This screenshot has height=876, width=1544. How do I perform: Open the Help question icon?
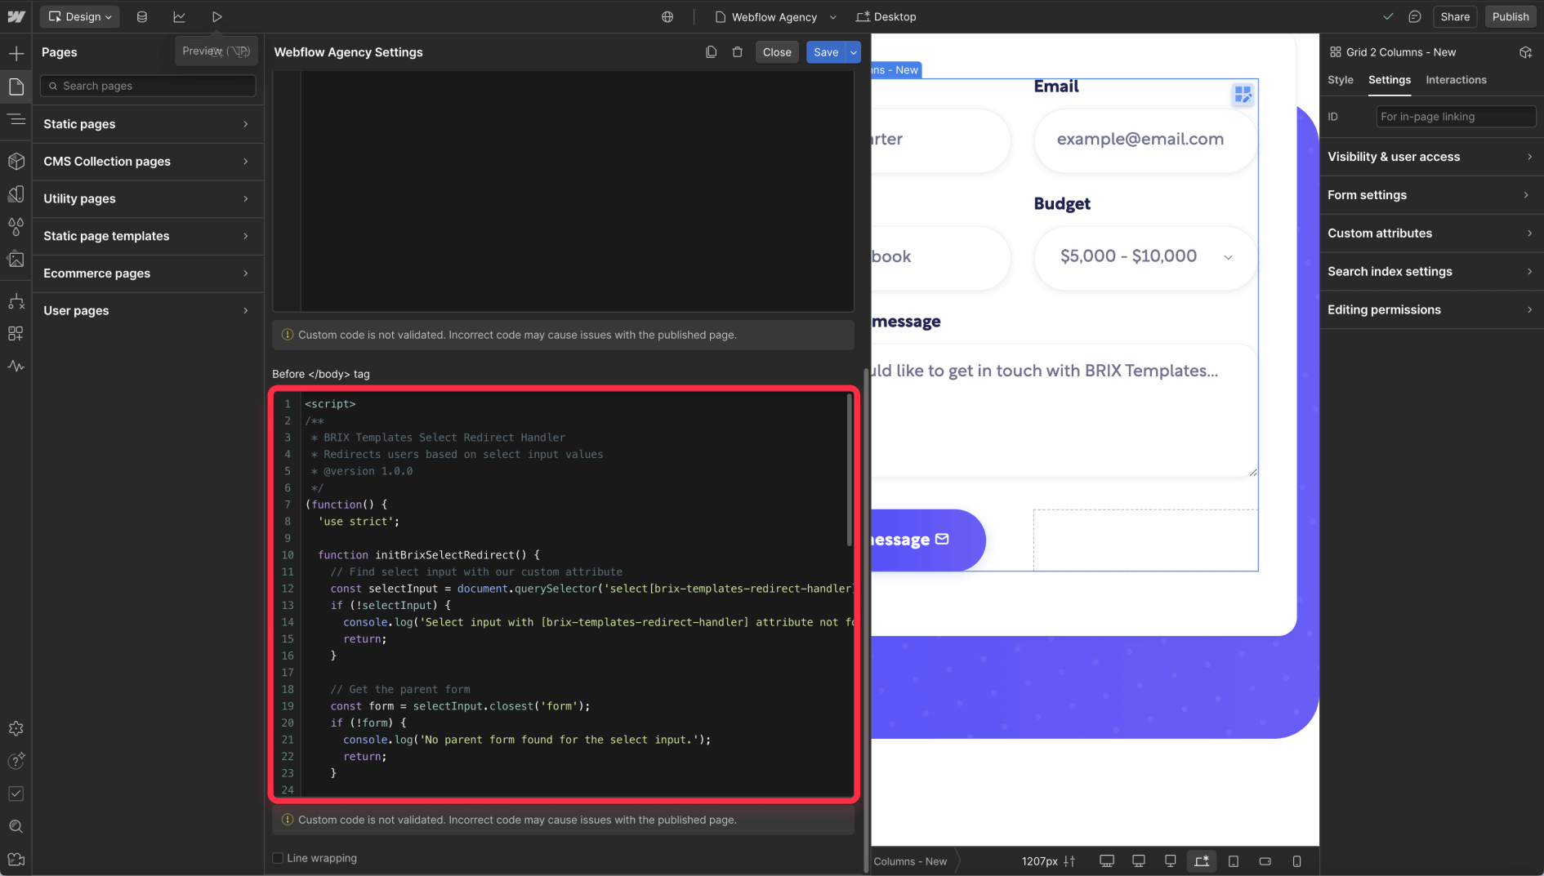[16, 761]
